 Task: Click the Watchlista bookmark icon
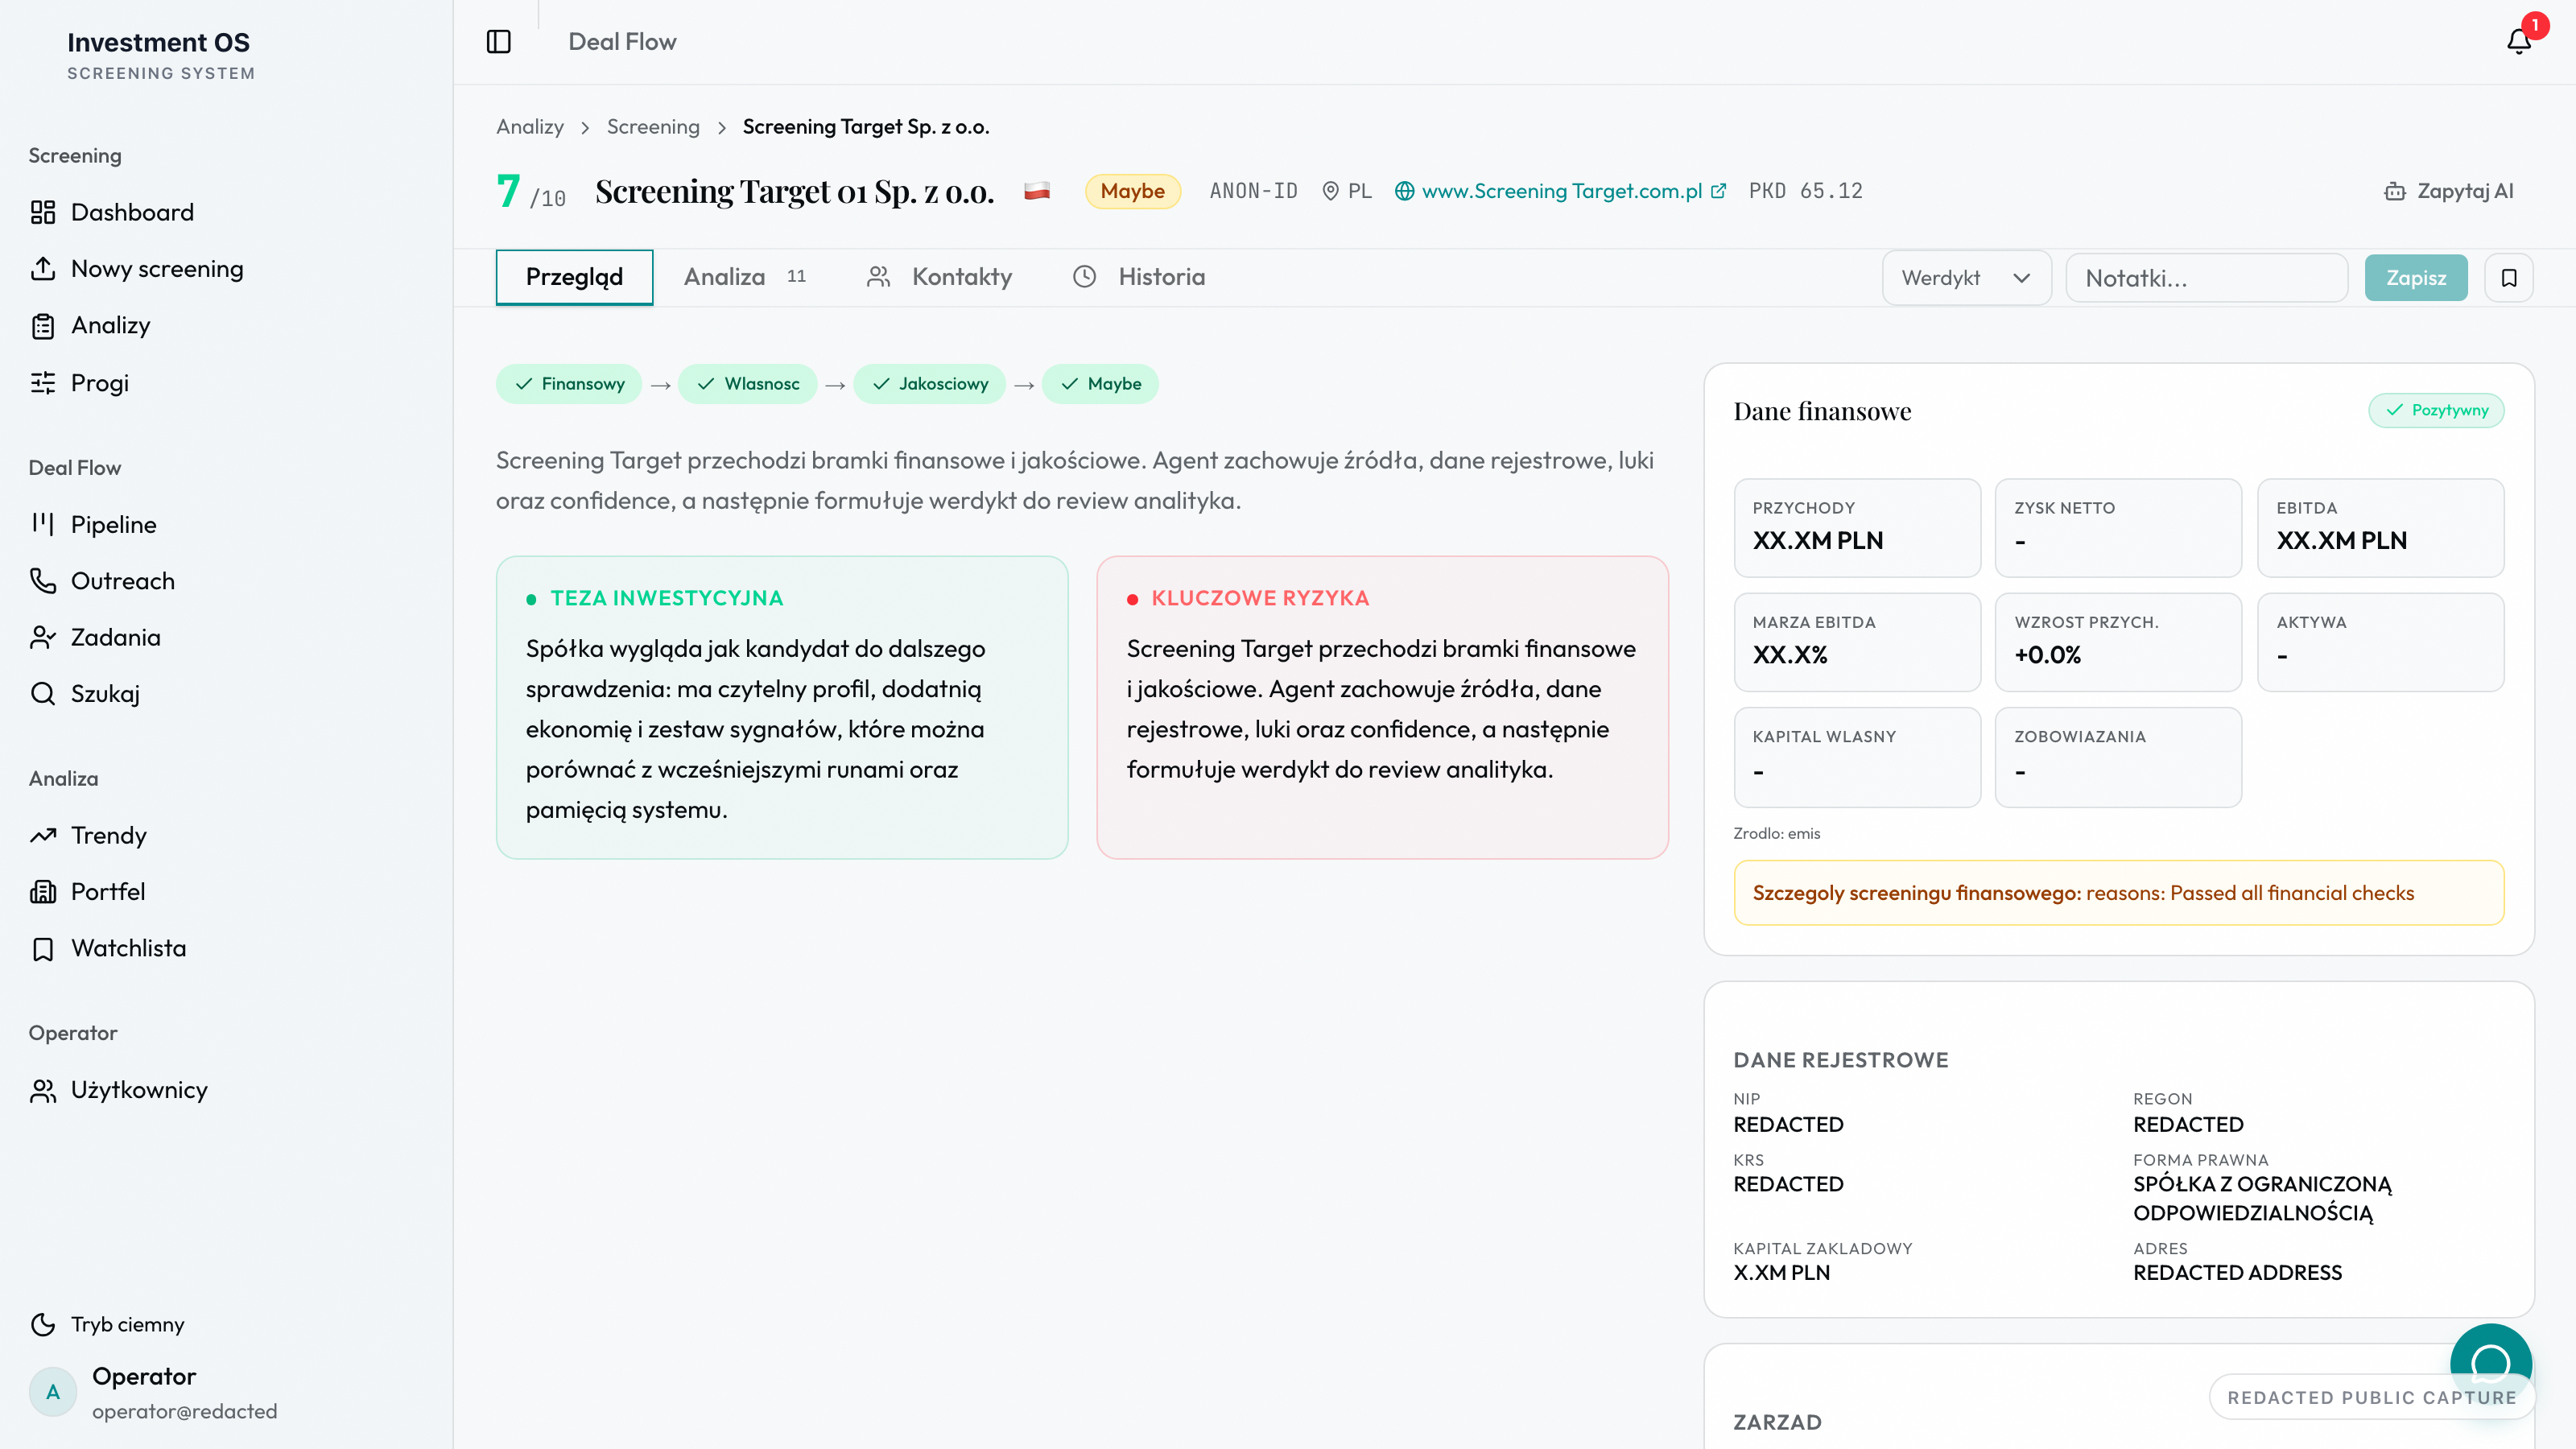point(42,948)
